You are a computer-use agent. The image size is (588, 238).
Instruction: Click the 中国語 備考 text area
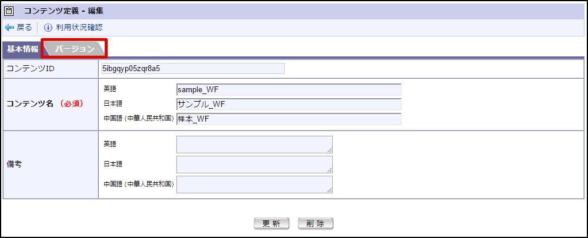pos(254,184)
